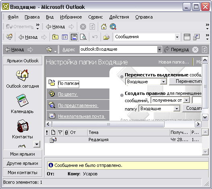Sort by message icon column header
This screenshot has height=189, width=212.
pyautogui.click(x=53, y=132)
